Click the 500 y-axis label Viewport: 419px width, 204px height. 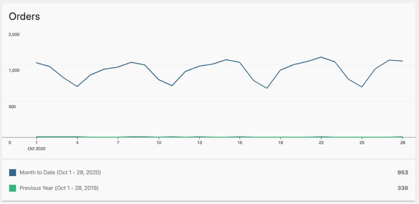pyautogui.click(x=12, y=107)
